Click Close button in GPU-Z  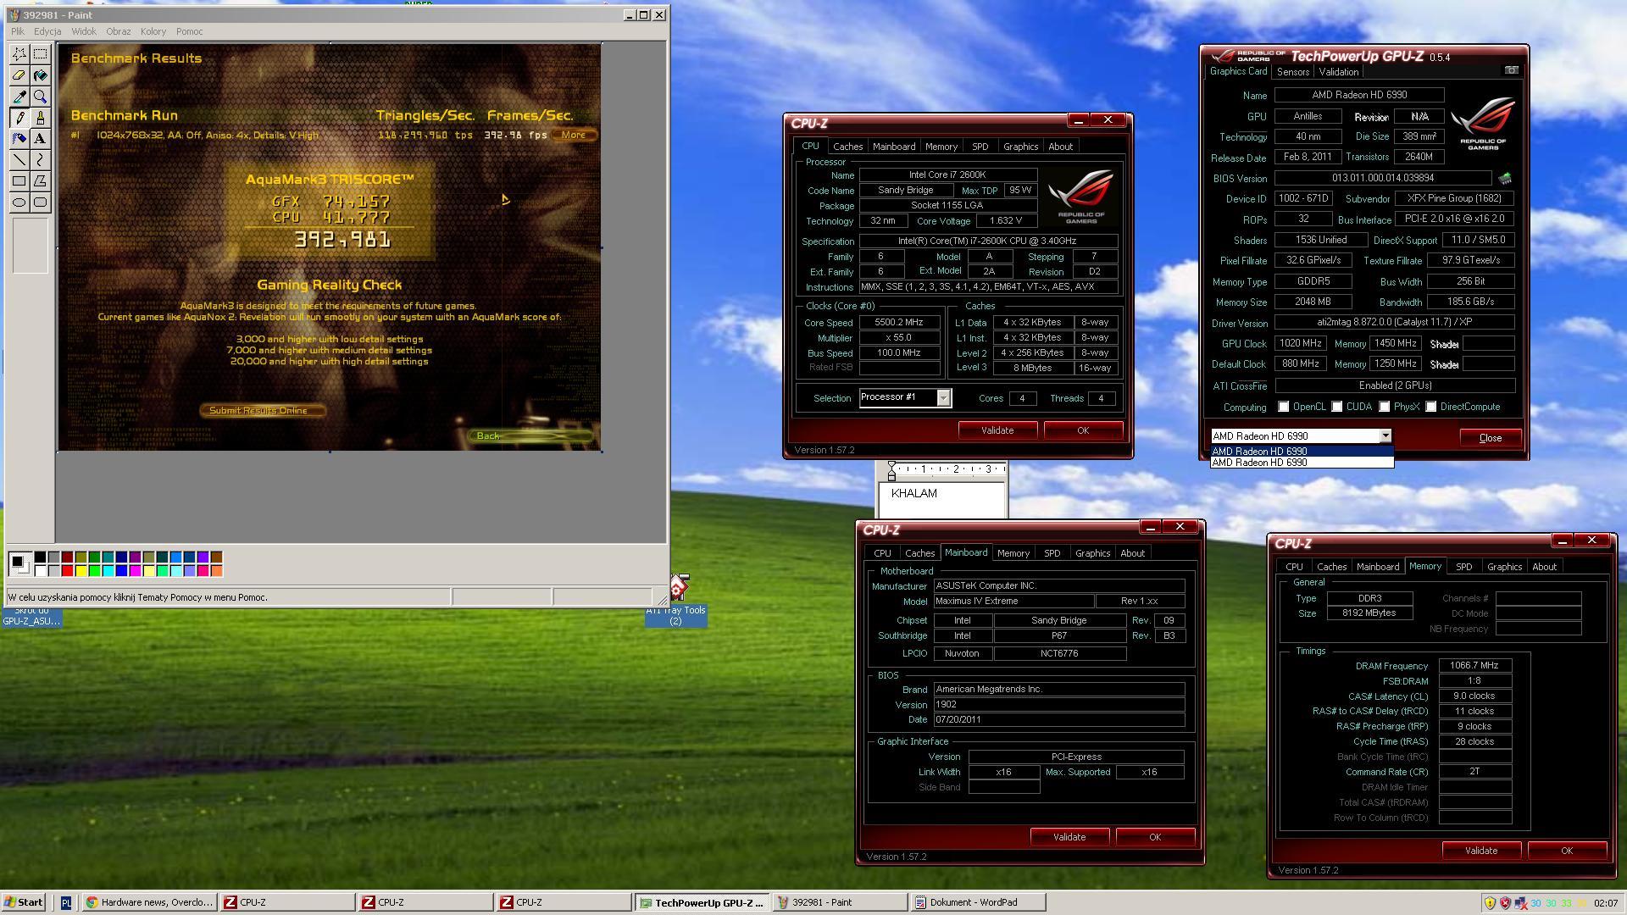click(1490, 438)
